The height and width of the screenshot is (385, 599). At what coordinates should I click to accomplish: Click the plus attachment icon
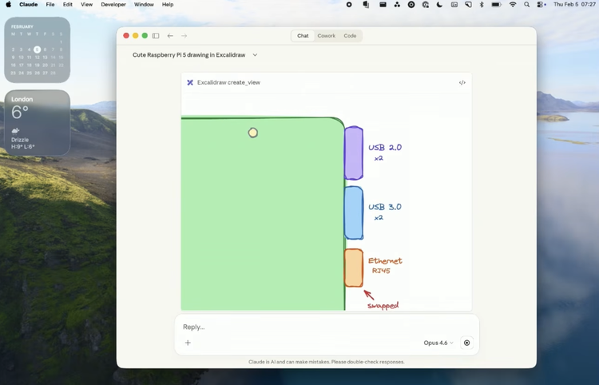click(x=188, y=343)
